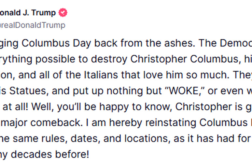
Task: Open the Donald J. Trump profile name
Action: [28, 13]
